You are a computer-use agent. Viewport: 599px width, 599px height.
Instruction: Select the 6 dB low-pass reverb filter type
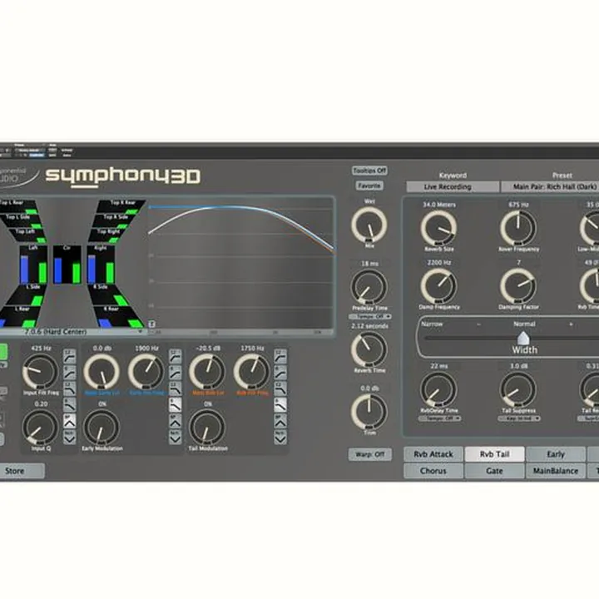coord(280,404)
